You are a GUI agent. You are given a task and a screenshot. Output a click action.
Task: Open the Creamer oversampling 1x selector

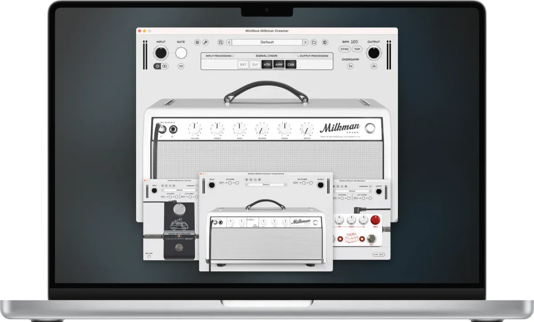point(350,66)
